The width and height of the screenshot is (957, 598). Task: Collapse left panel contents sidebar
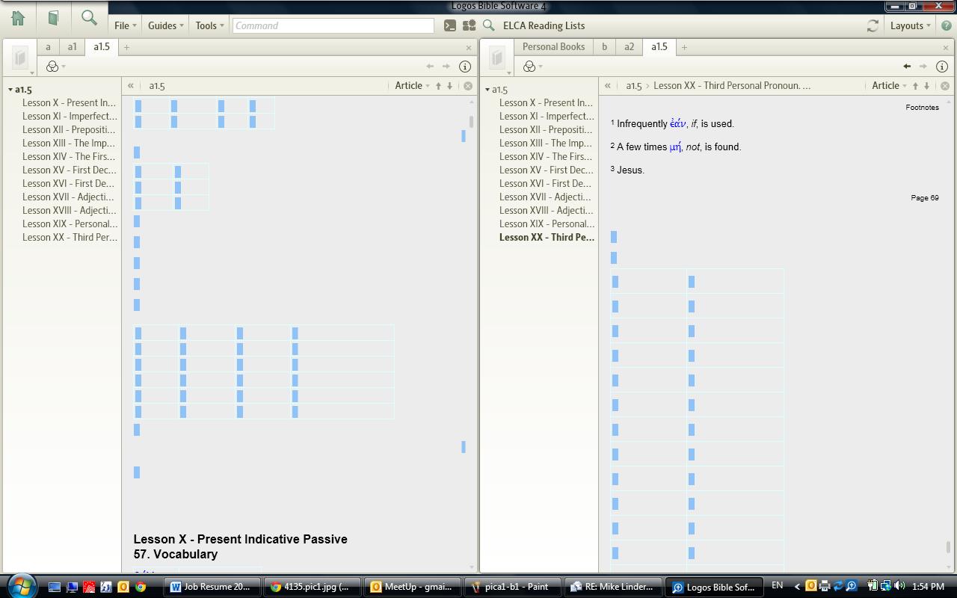click(x=131, y=86)
